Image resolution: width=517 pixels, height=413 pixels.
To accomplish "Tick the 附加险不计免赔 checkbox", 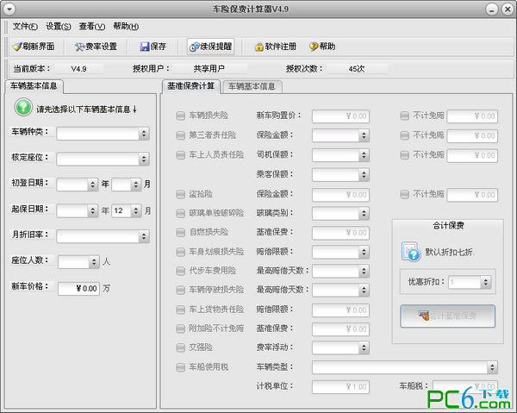I will tap(180, 329).
